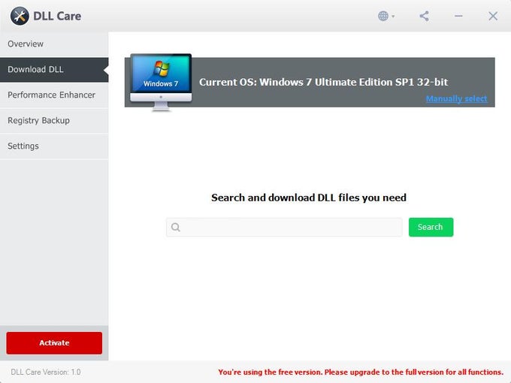
Task: Click the DLL Care wrench logo icon
Action: (20, 16)
